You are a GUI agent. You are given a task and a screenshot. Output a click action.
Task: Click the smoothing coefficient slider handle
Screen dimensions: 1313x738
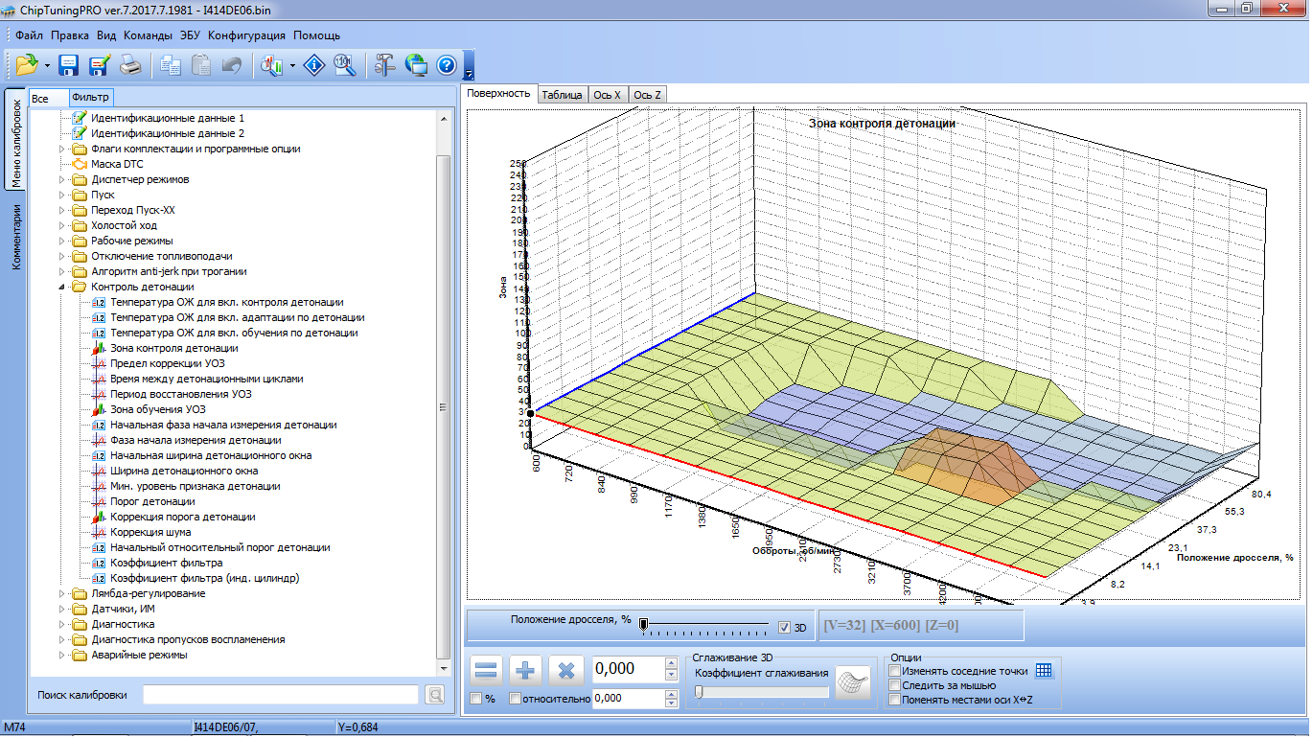700,691
